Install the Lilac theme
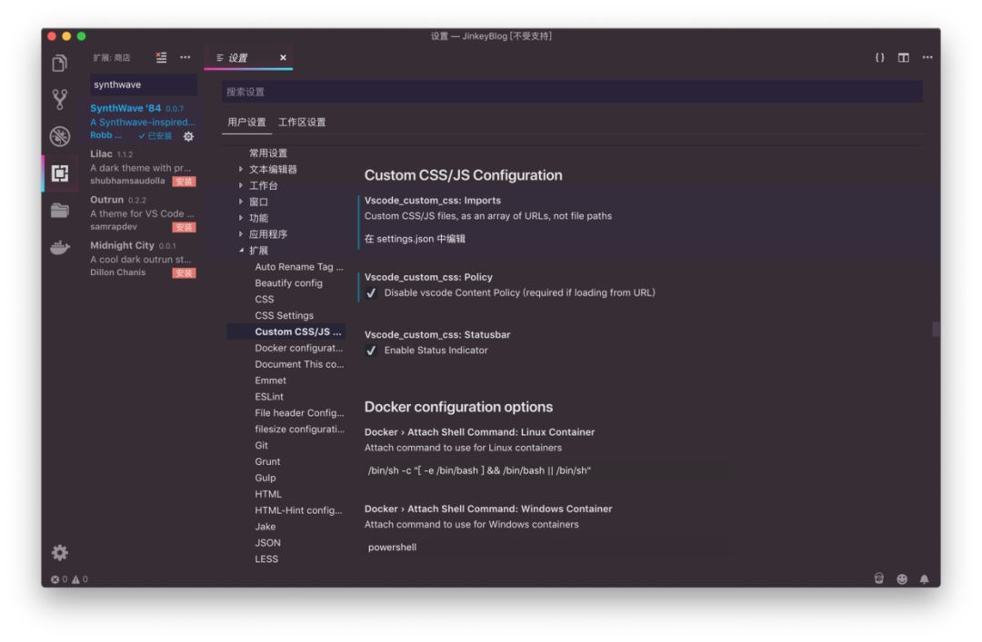 point(184,182)
